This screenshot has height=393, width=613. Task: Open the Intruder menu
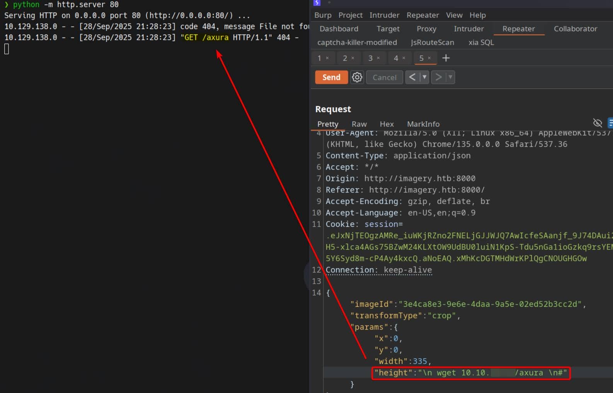384,15
